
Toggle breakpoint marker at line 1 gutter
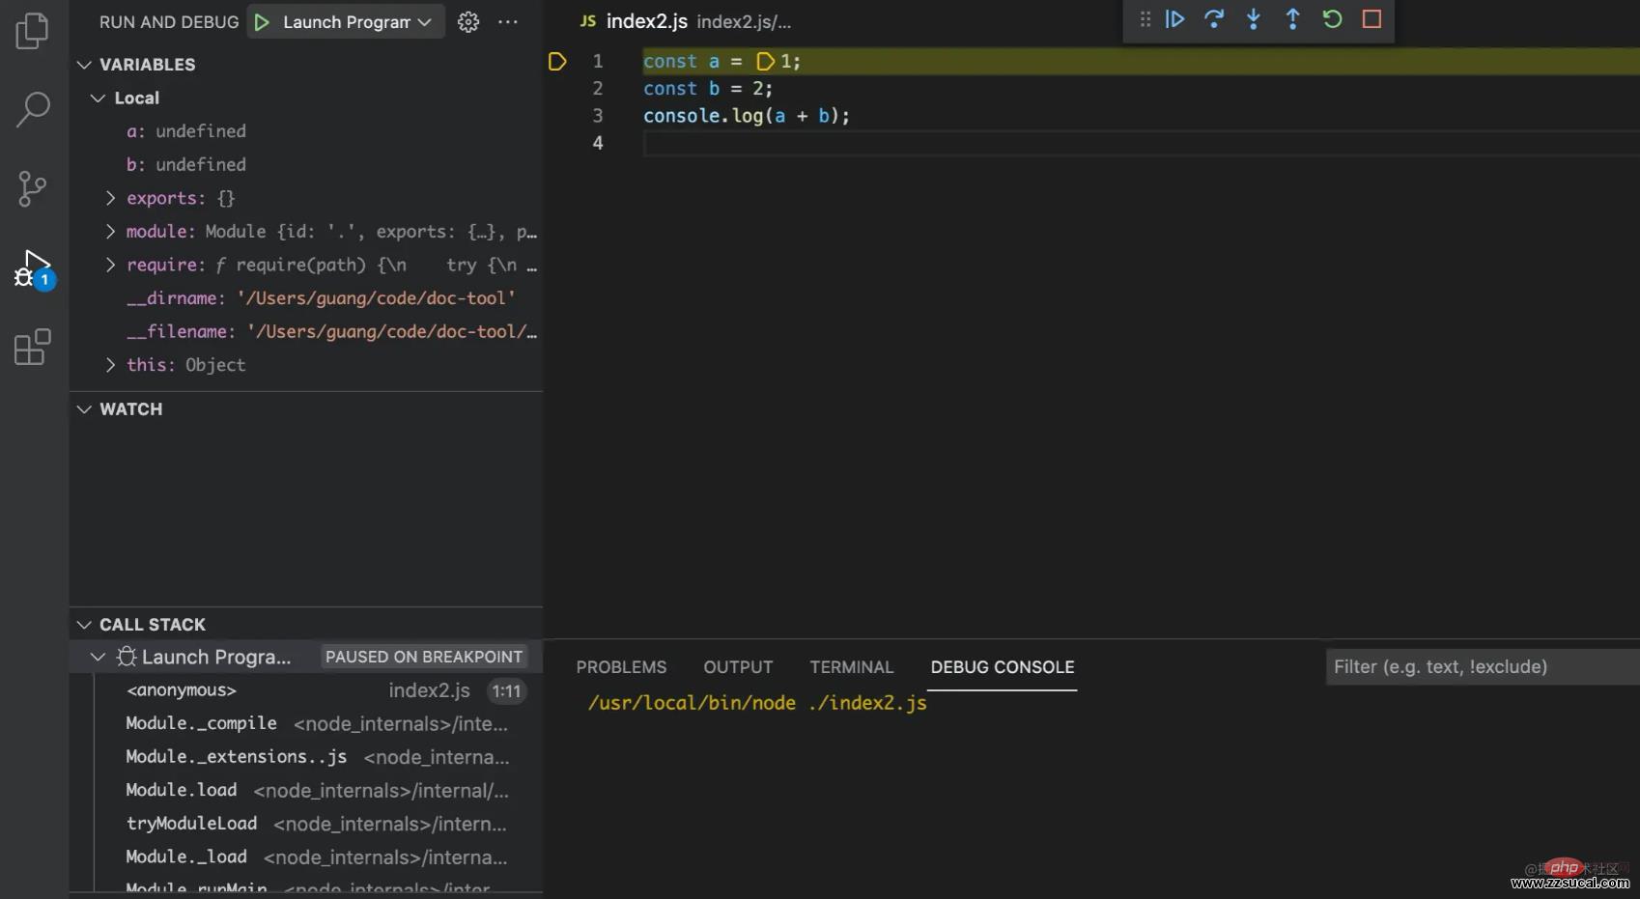pyautogui.click(x=557, y=62)
